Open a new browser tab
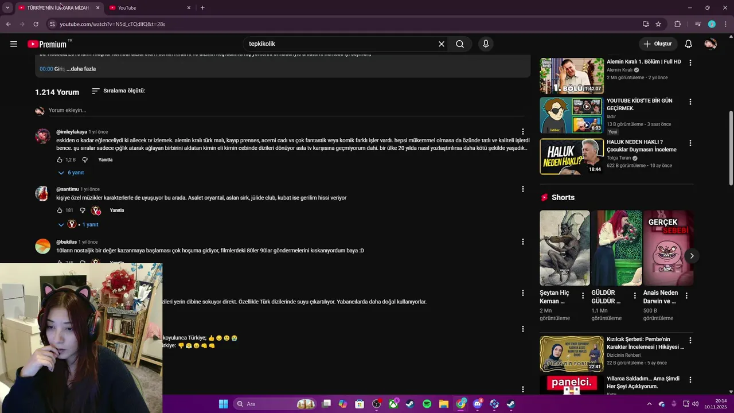The image size is (734, 413). click(x=202, y=7)
